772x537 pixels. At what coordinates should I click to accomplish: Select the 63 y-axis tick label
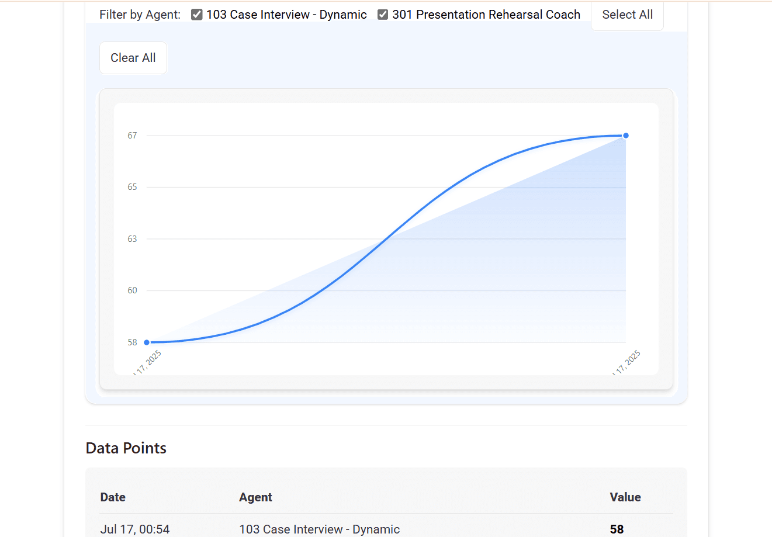point(133,239)
